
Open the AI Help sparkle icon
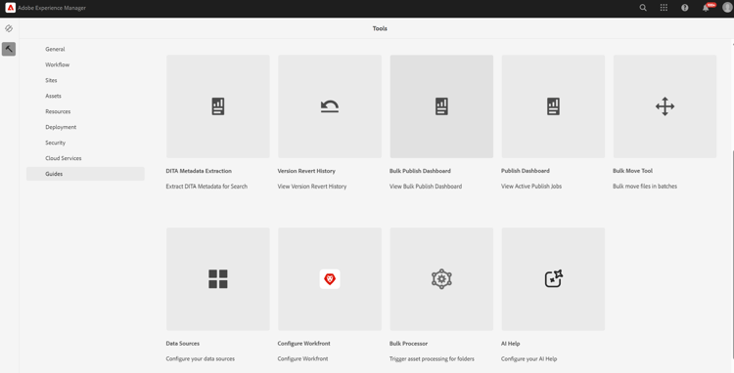click(x=553, y=279)
